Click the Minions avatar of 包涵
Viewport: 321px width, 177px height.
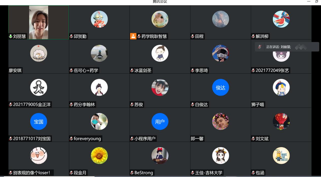click(x=281, y=155)
